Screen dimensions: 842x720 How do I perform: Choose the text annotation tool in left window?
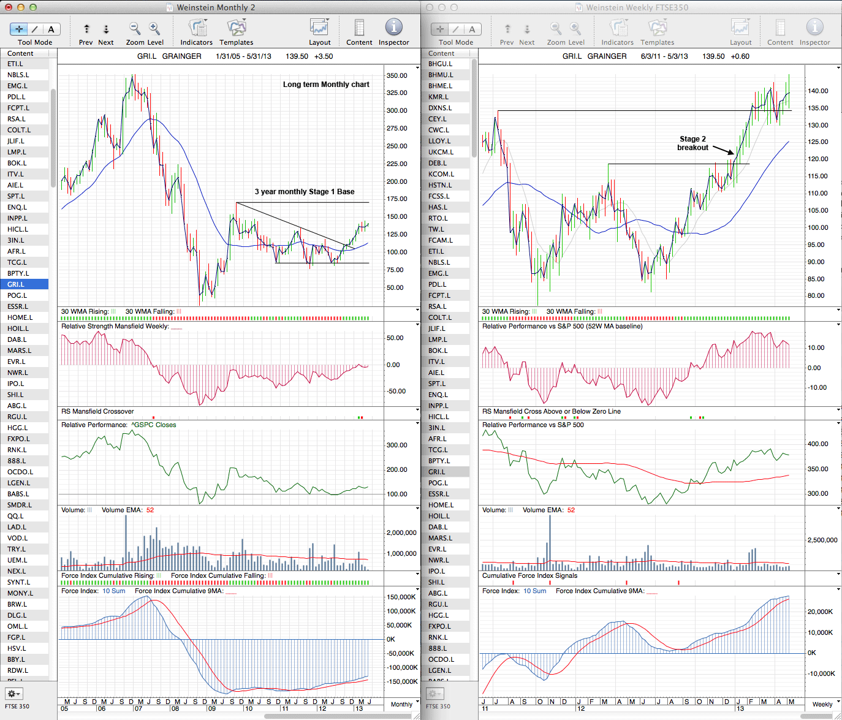51,29
